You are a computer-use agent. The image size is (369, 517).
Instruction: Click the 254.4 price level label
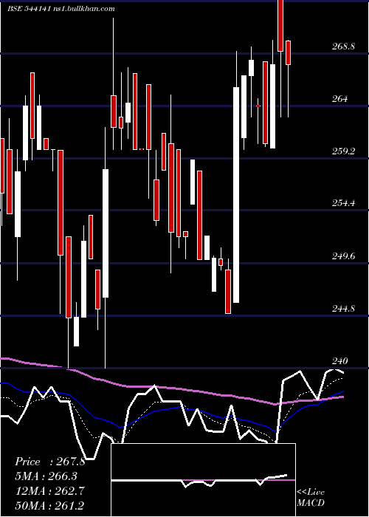tap(343, 203)
